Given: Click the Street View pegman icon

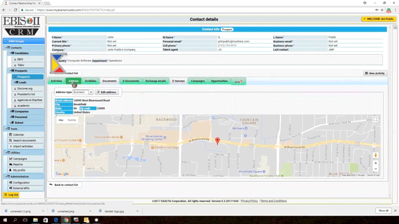Looking at the screenshot, I should 375,155.
